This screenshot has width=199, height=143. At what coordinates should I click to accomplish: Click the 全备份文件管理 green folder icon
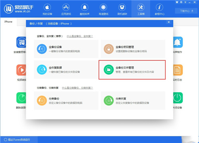[x=109, y=70]
